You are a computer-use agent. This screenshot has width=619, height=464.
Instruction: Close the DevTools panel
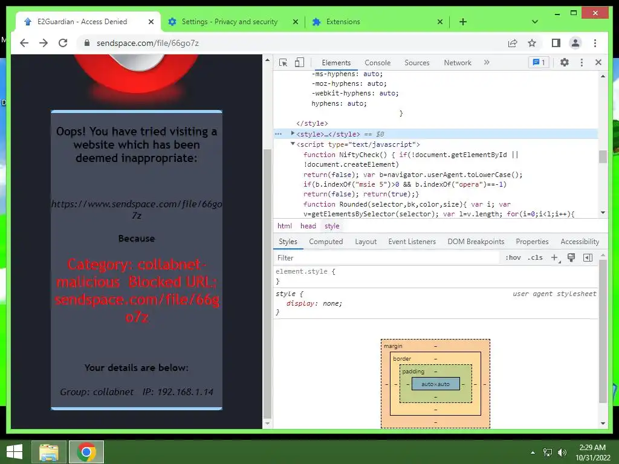598,62
